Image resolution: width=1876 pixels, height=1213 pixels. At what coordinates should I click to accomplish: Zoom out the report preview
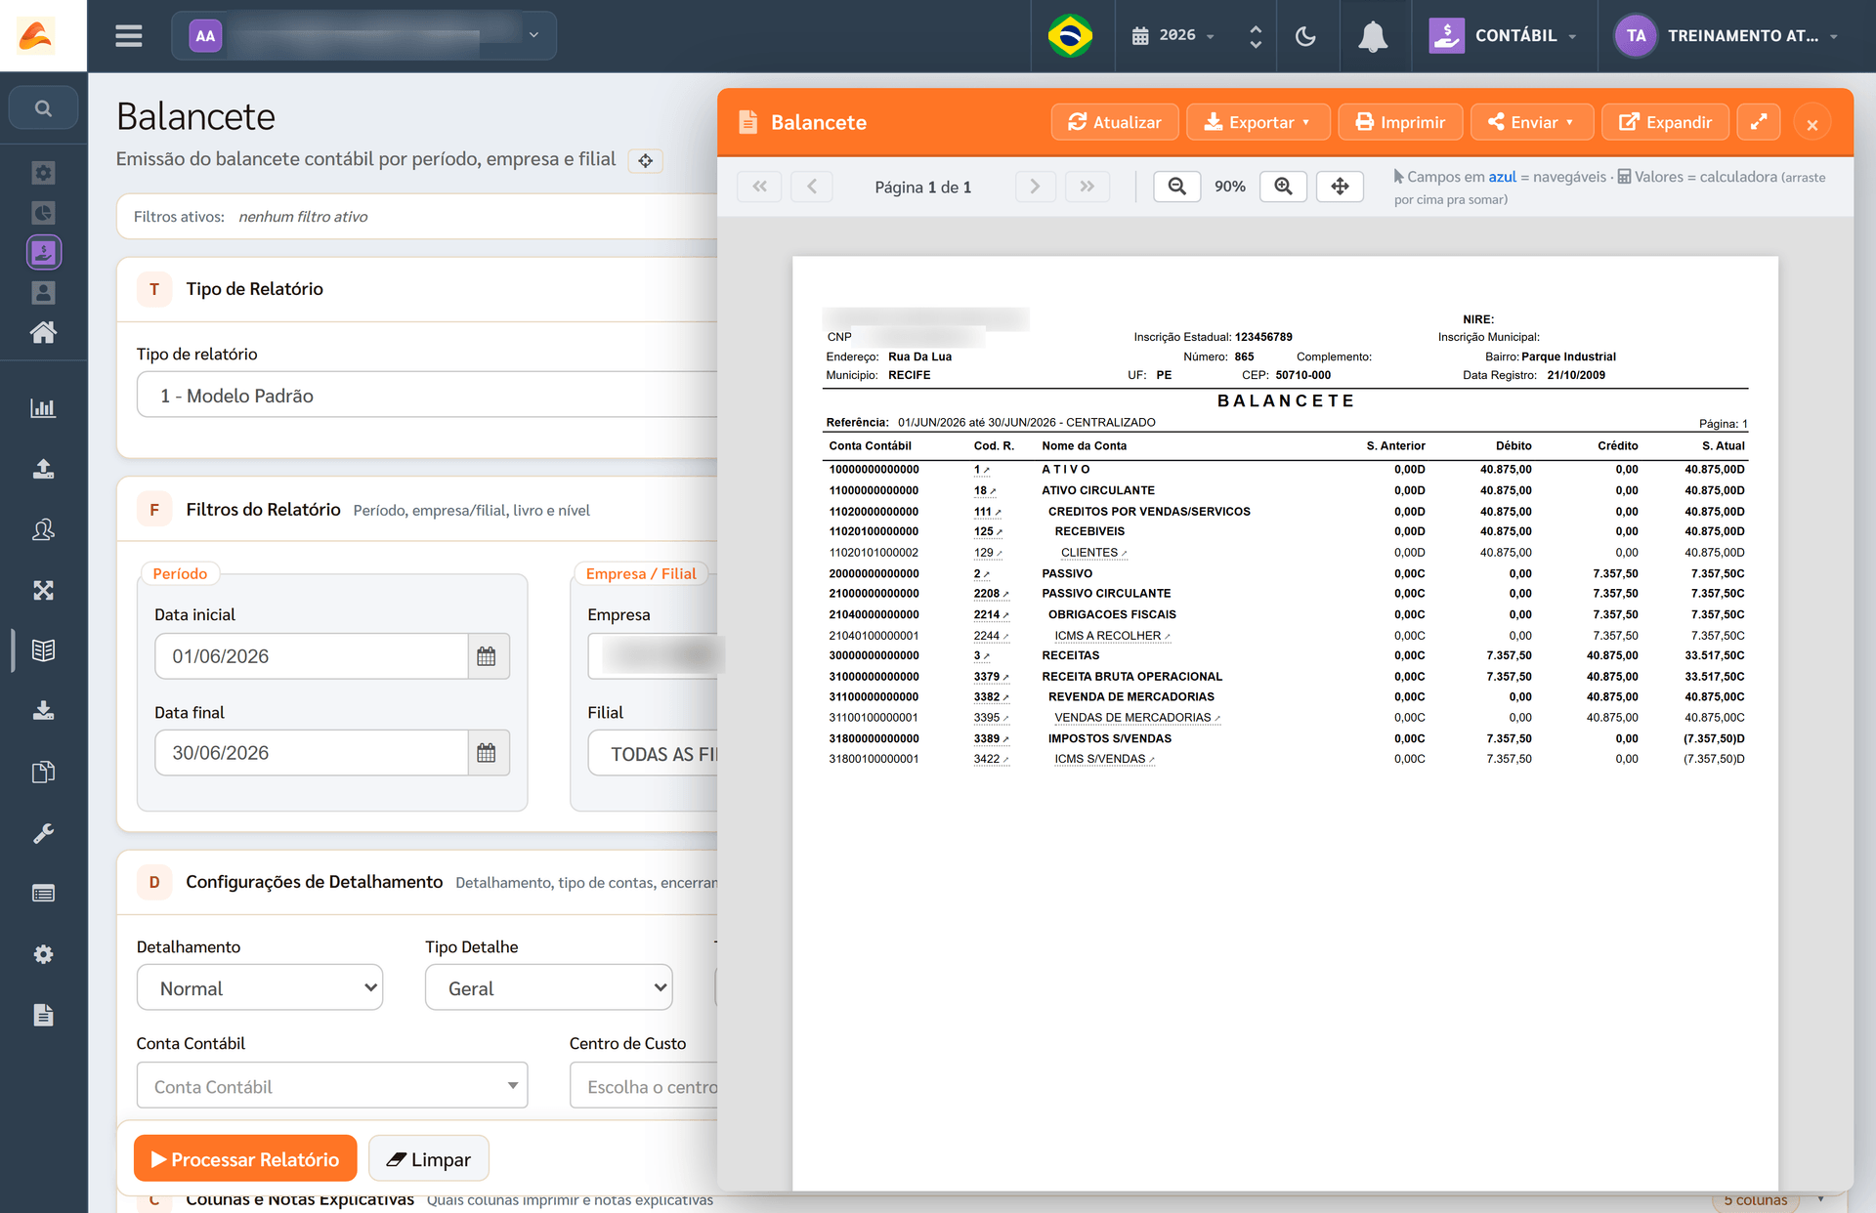click(x=1177, y=186)
